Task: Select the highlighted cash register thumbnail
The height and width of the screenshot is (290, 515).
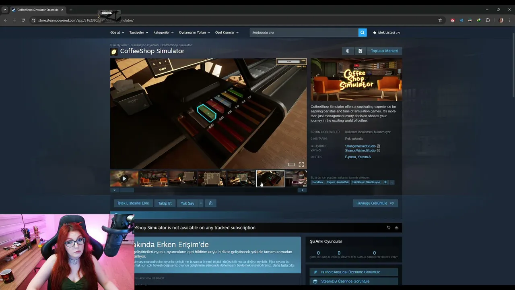Action: (270, 178)
